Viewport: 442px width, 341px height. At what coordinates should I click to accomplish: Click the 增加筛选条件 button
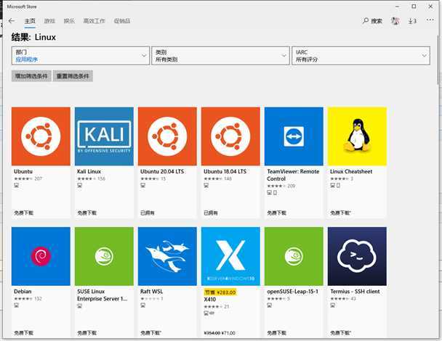tap(31, 76)
